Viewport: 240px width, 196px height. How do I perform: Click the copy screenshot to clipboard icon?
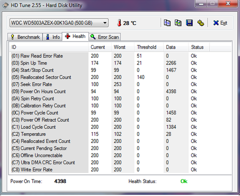point(178,23)
